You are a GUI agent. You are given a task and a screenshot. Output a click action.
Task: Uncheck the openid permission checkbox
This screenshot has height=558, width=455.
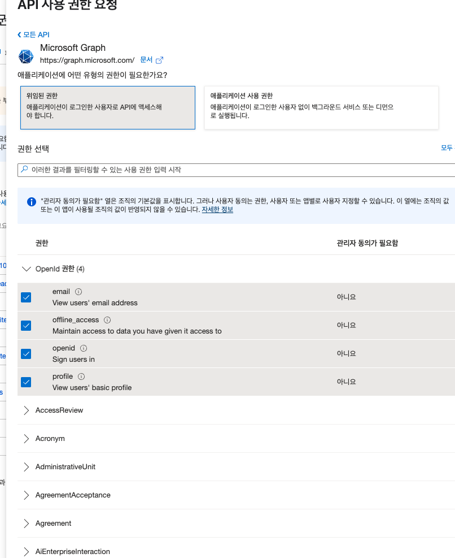(x=26, y=354)
